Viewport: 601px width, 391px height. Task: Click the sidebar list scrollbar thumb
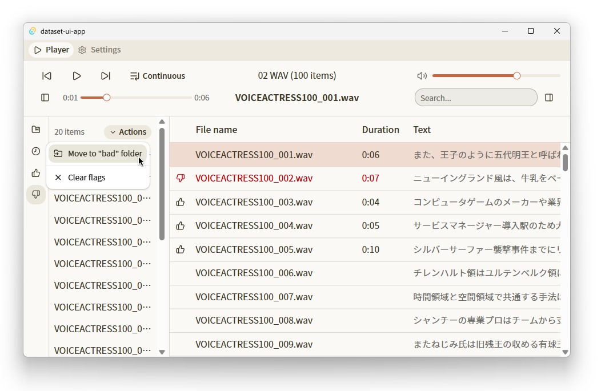(162, 184)
